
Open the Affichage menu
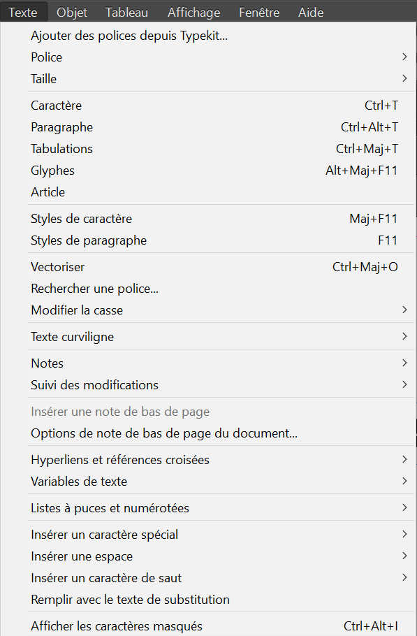click(193, 12)
